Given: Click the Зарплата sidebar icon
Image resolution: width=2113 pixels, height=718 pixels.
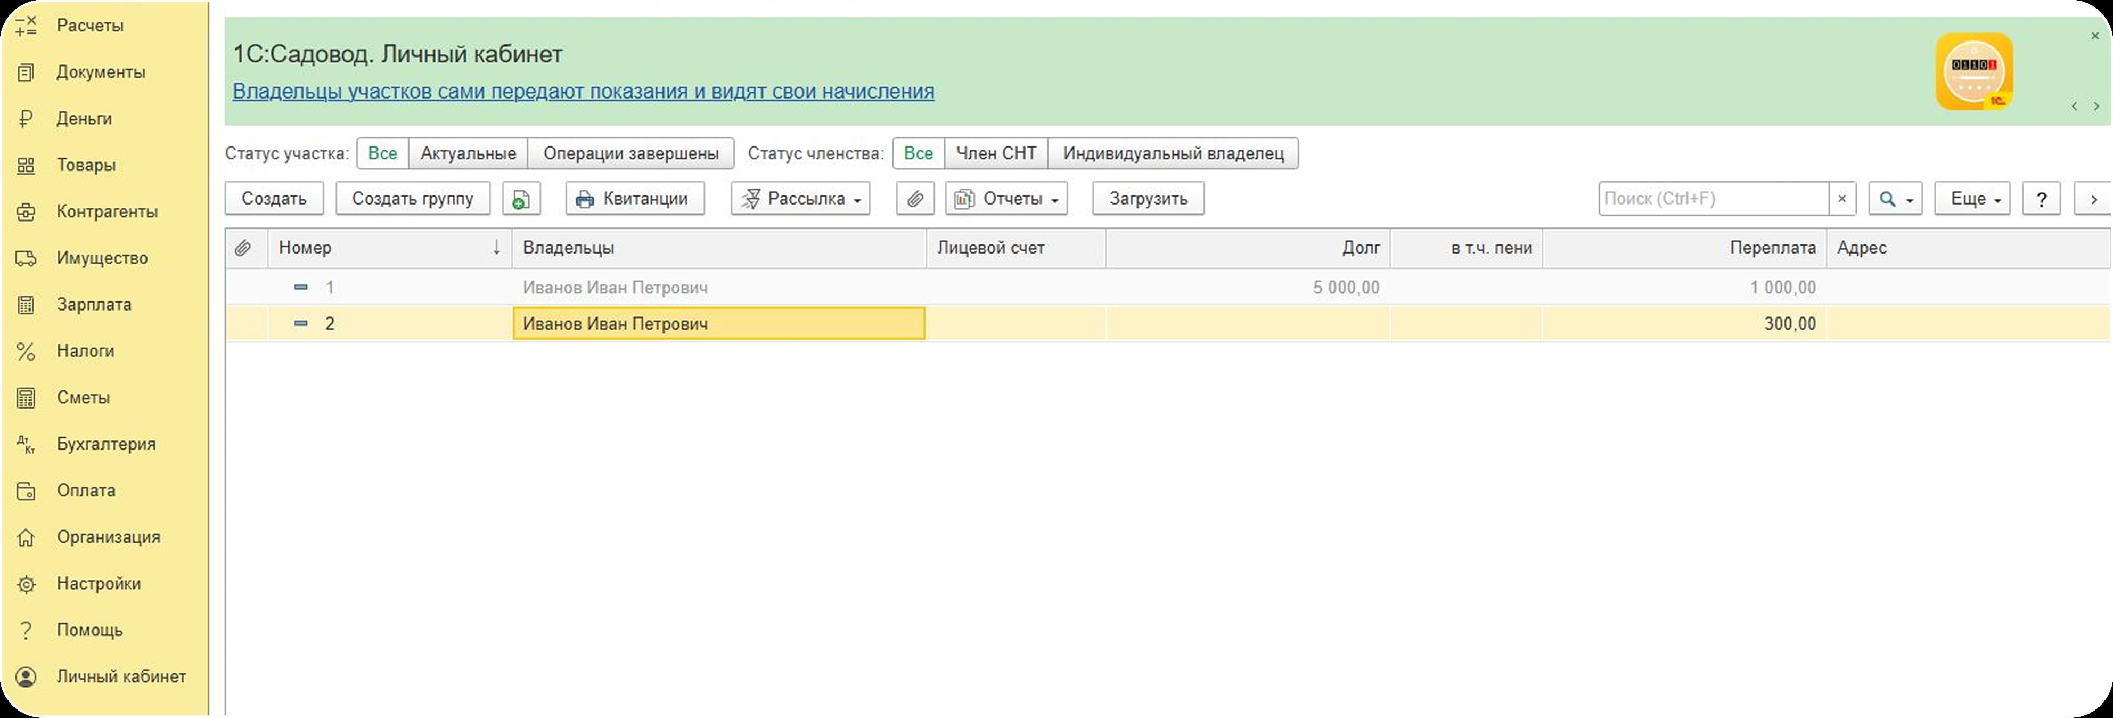Looking at the screenshot, I should point(26,305).
